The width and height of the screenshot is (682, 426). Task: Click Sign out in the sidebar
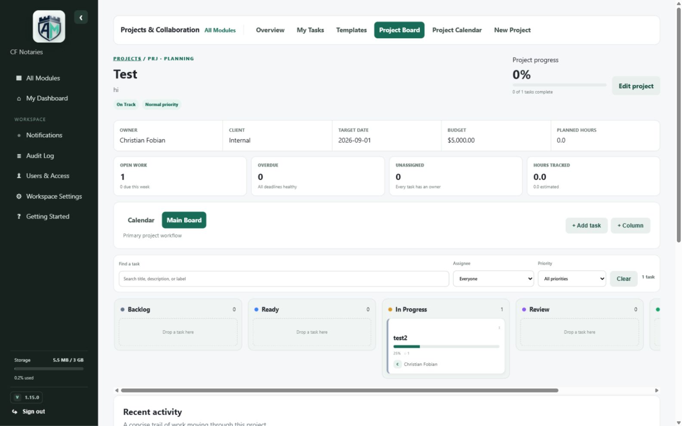point(34,412)
